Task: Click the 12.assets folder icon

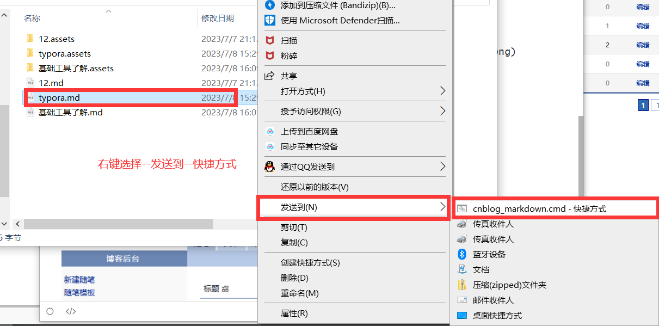Action: (30, 39)
